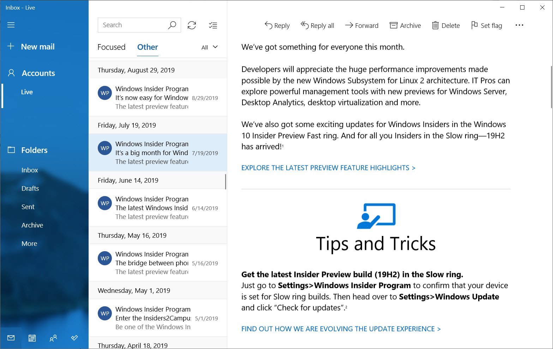Click WP avatar of 8/29/2019 email
This screenshot has height=349, width=553.
point(105,93)
